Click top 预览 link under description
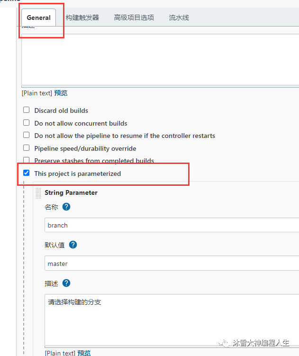The height and width of the screenshot is (356, 299). point(61,93)
